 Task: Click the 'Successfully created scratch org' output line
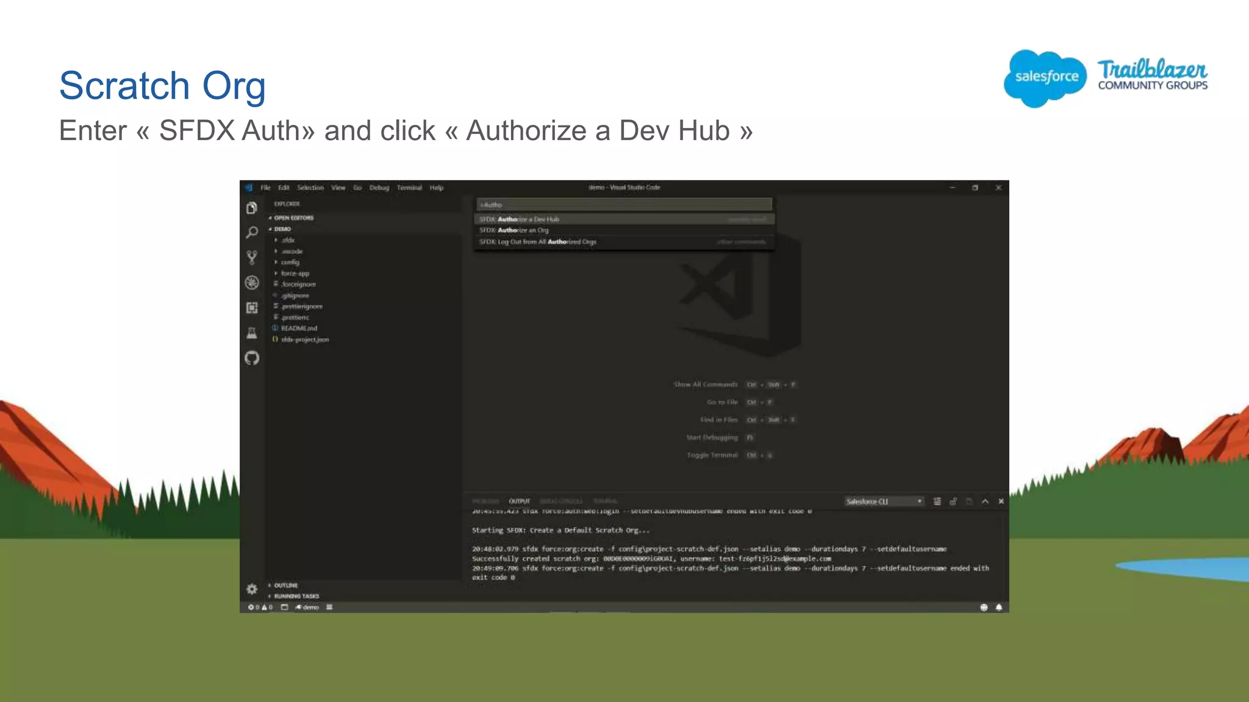point(651,559)
